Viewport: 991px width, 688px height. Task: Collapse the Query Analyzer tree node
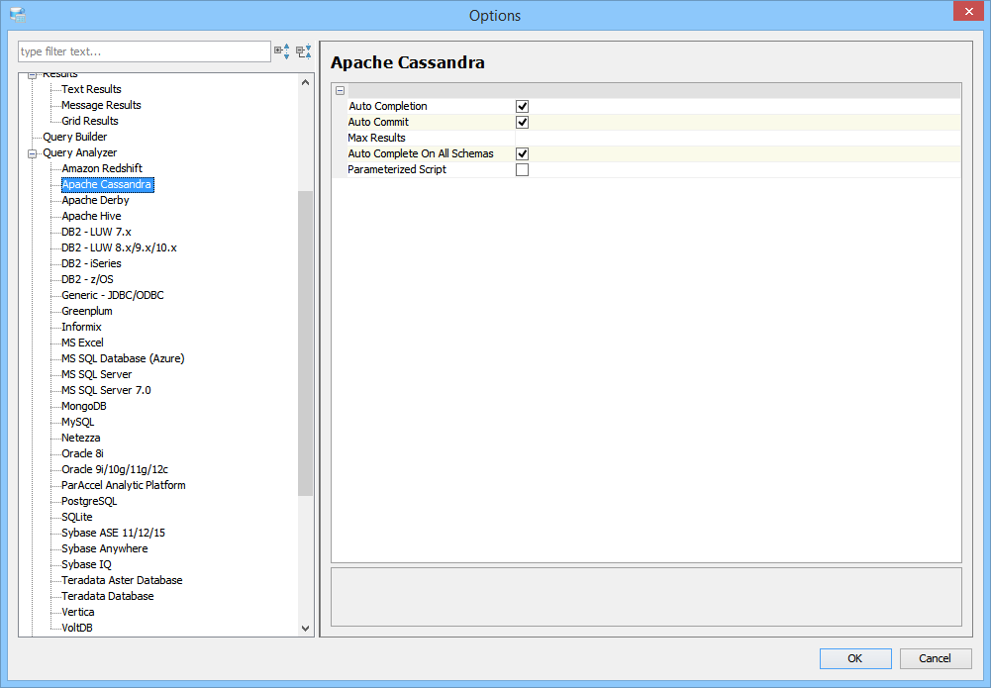(x=33, y=153)
